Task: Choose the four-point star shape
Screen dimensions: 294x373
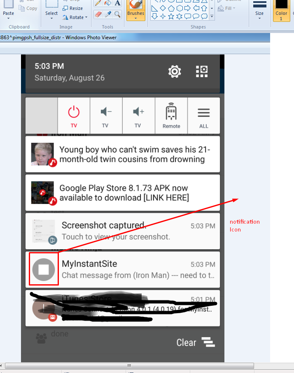Action: coord(163,17)
